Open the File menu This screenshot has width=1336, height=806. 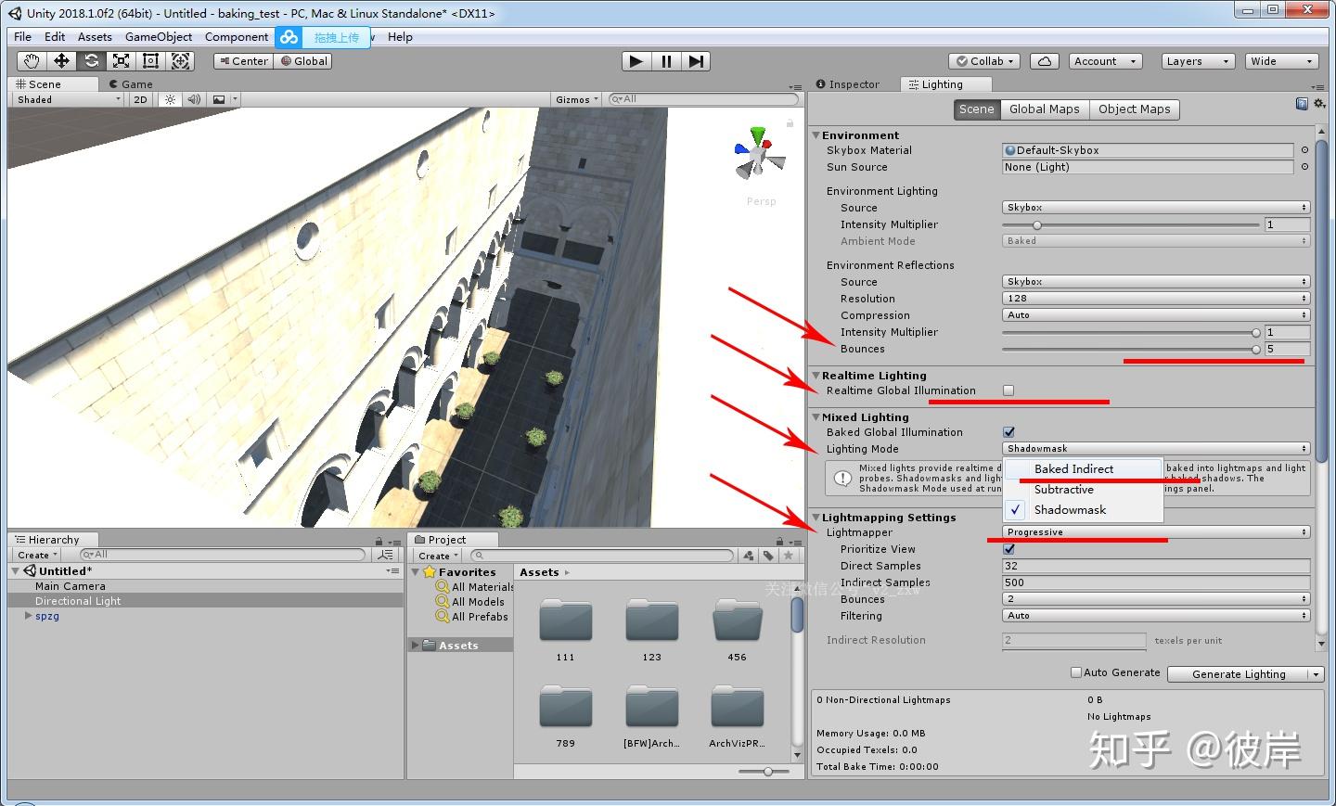23,37
